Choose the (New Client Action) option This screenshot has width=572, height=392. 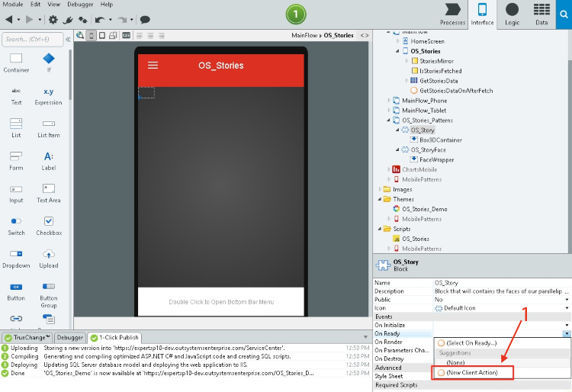click(473, 372)
